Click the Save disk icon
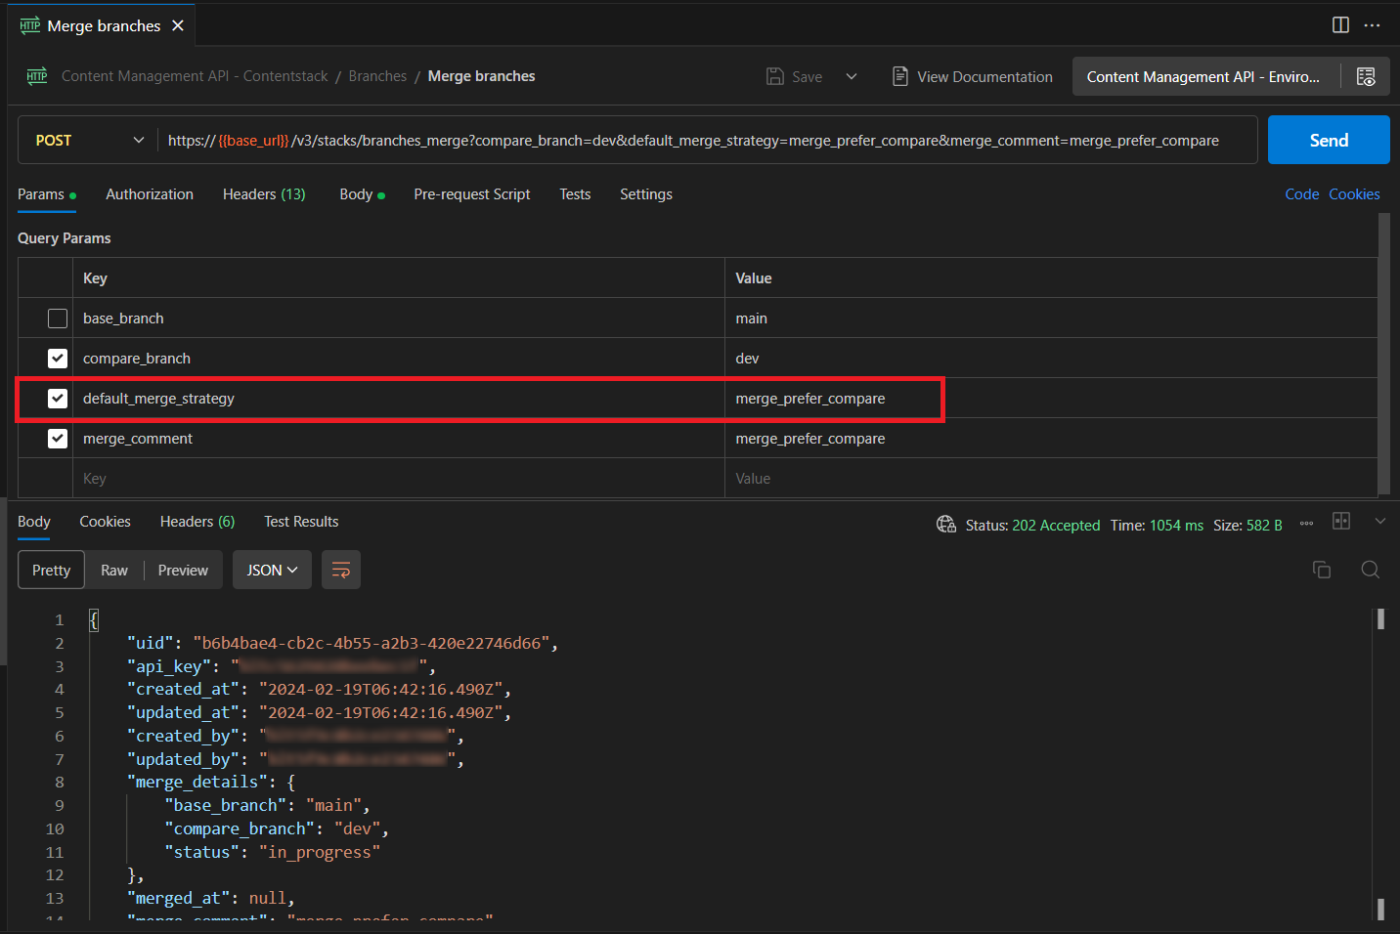 [775, 76]
